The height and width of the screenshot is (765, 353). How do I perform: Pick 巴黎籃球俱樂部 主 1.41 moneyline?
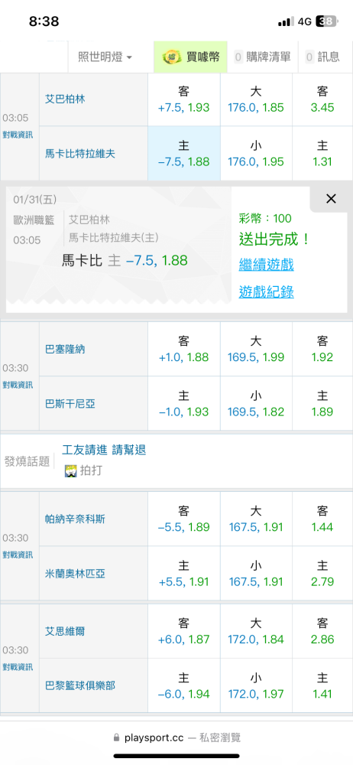[x=322, y=686]
